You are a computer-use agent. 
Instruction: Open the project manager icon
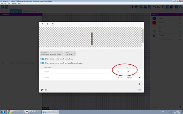(x=2, y=7)
